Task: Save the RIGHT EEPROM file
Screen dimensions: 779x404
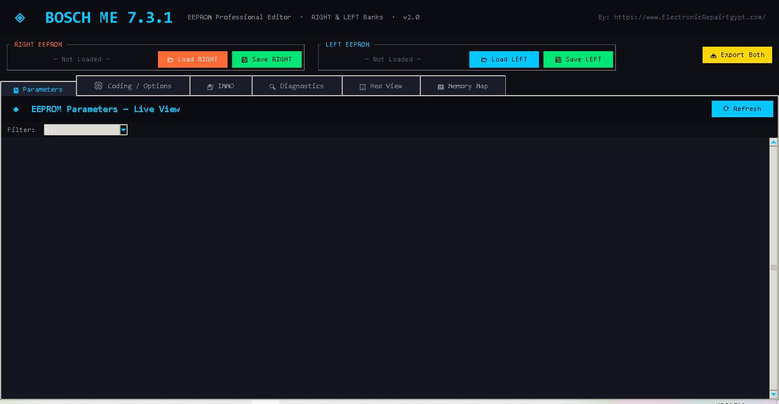Action: [267, 59]
